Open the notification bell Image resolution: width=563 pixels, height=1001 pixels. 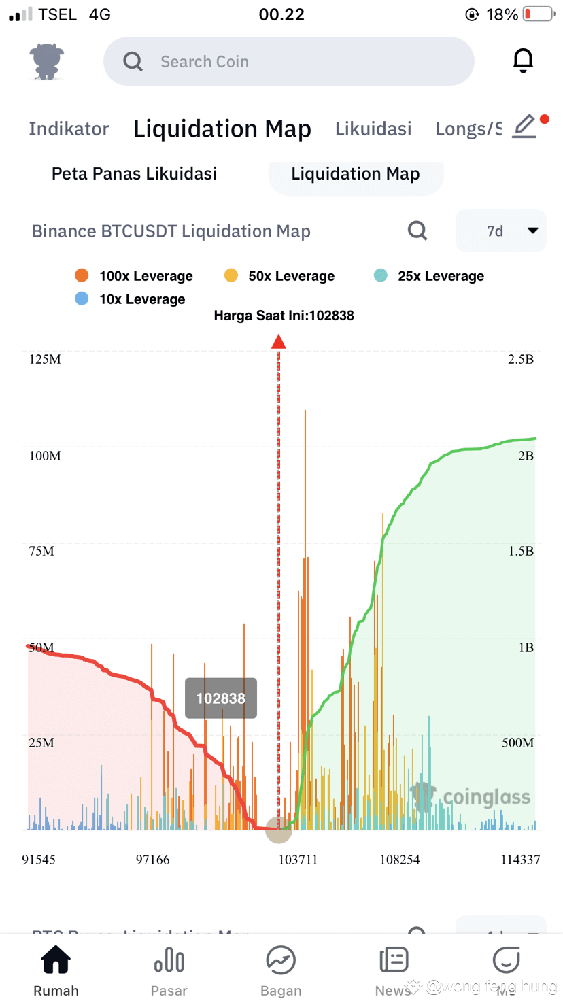523,61
